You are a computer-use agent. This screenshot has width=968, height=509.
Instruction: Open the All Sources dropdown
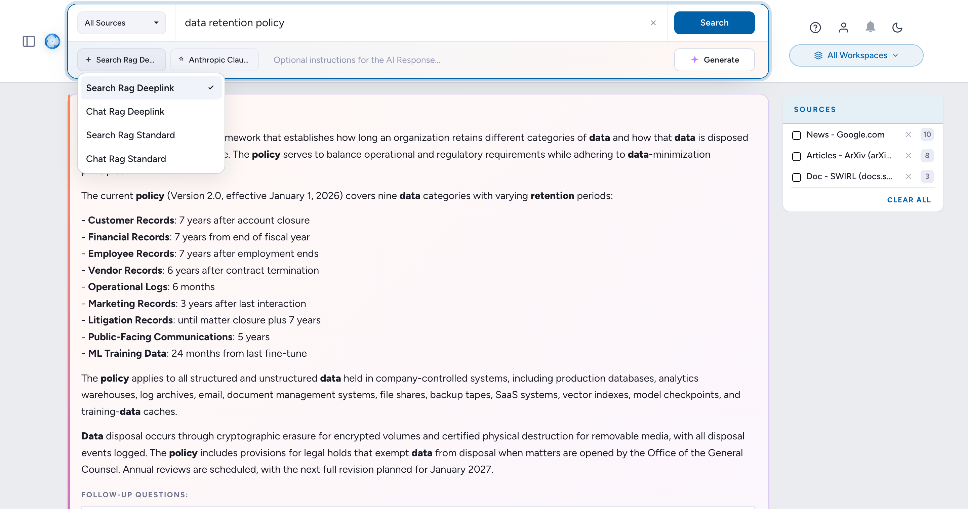(121, 23)
